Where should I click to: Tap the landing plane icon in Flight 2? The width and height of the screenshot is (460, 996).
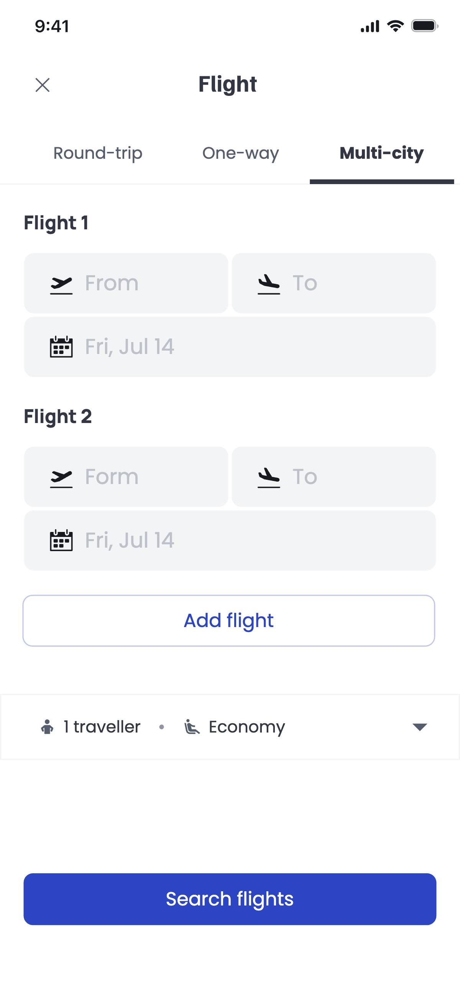click(269, 478)
